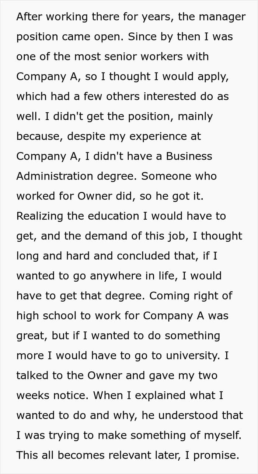Viewport: 258px width, 474px height.
Task: Click the words "Someone who"
Action: (x=179, y=176)
